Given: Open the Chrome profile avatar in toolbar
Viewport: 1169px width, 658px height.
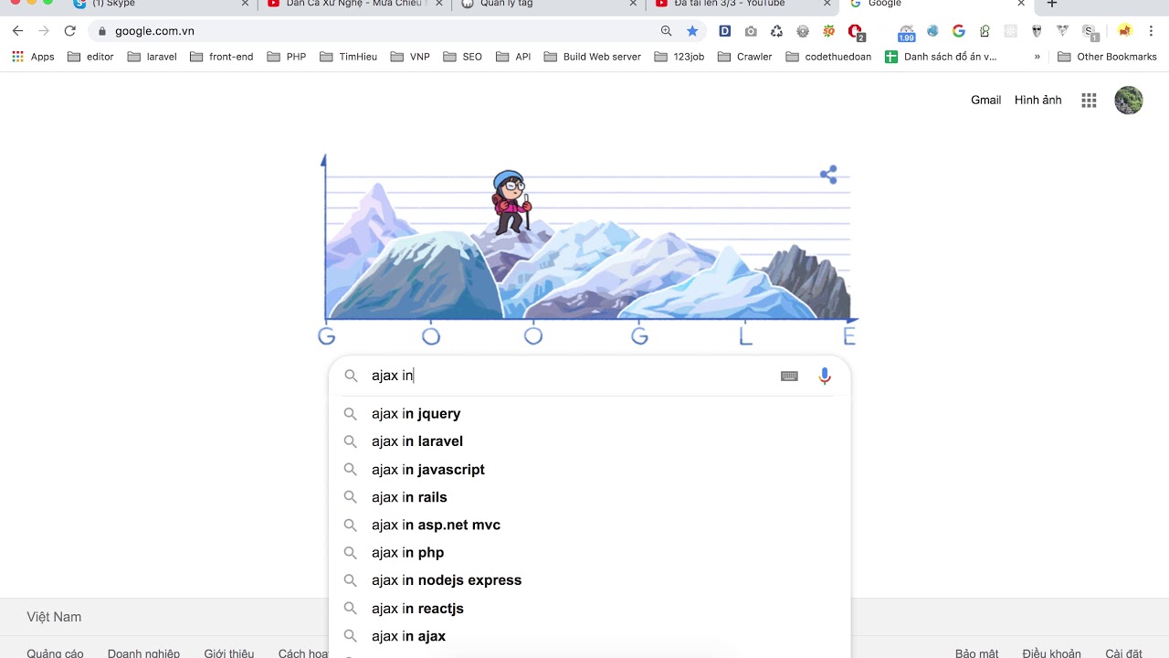Looking at the screenshot, I should point(1125,31).
